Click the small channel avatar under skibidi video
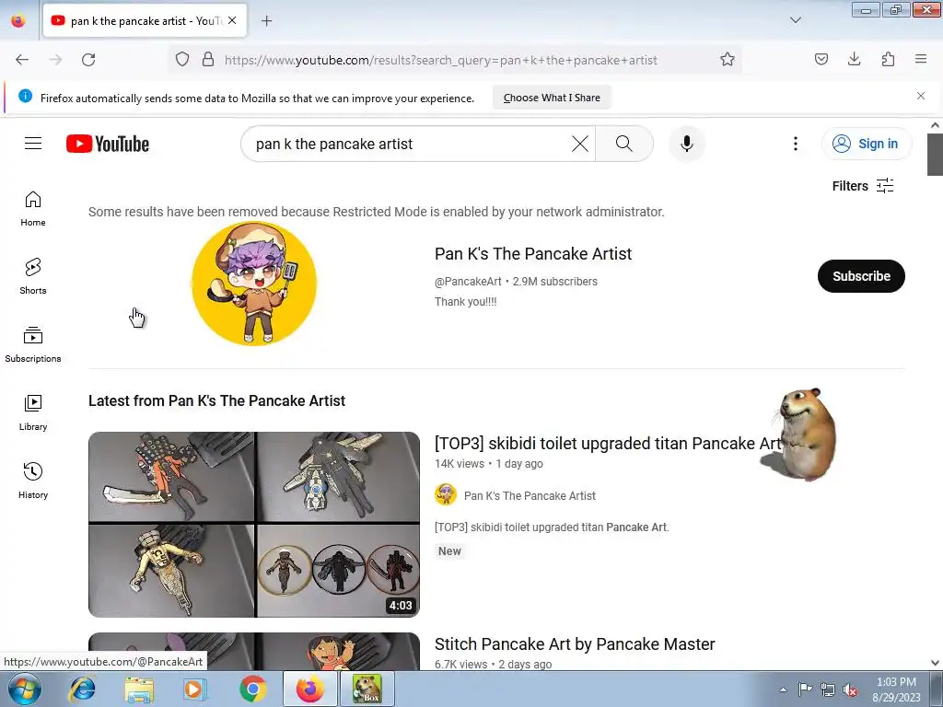The height and width of the screenshot is (707, 943). tap(446, 494)
